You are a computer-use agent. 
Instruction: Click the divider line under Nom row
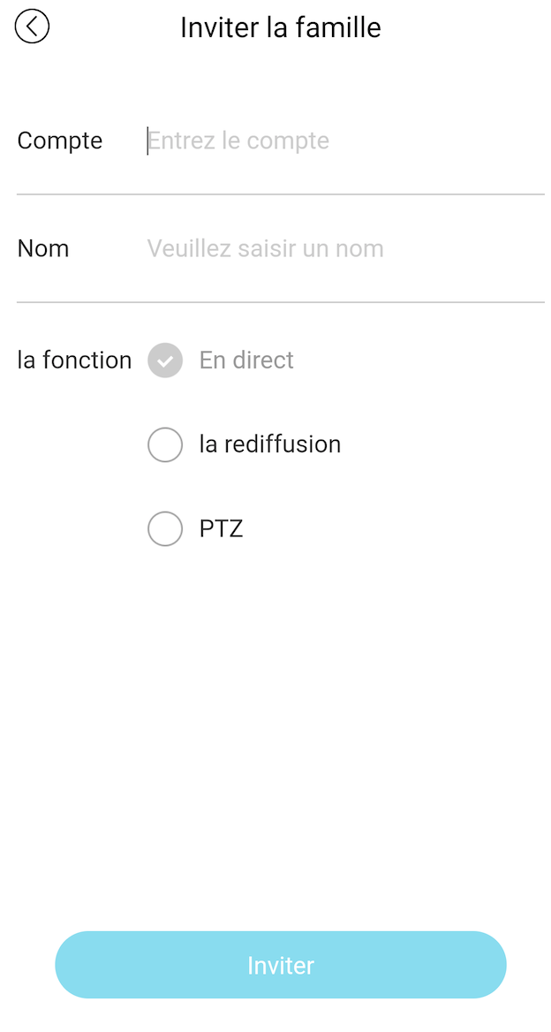coord(281,302)
